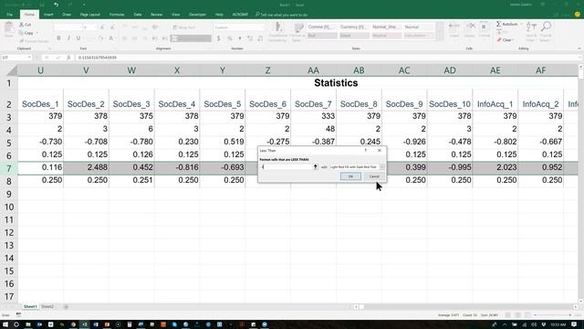The width and height of the screenshot is (584, 329).
Task: Click cell with value 2.488
Action: click(86, 167)
